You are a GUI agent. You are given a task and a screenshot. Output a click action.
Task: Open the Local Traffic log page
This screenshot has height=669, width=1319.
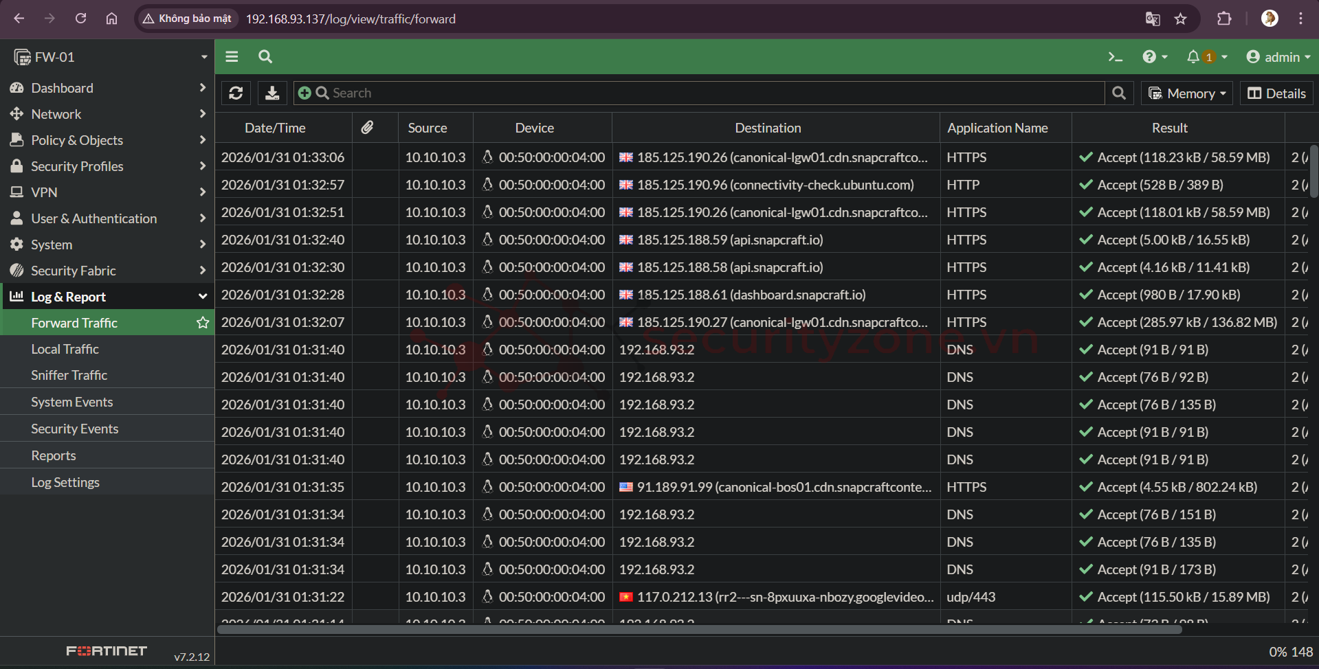[x=65, y=349]
